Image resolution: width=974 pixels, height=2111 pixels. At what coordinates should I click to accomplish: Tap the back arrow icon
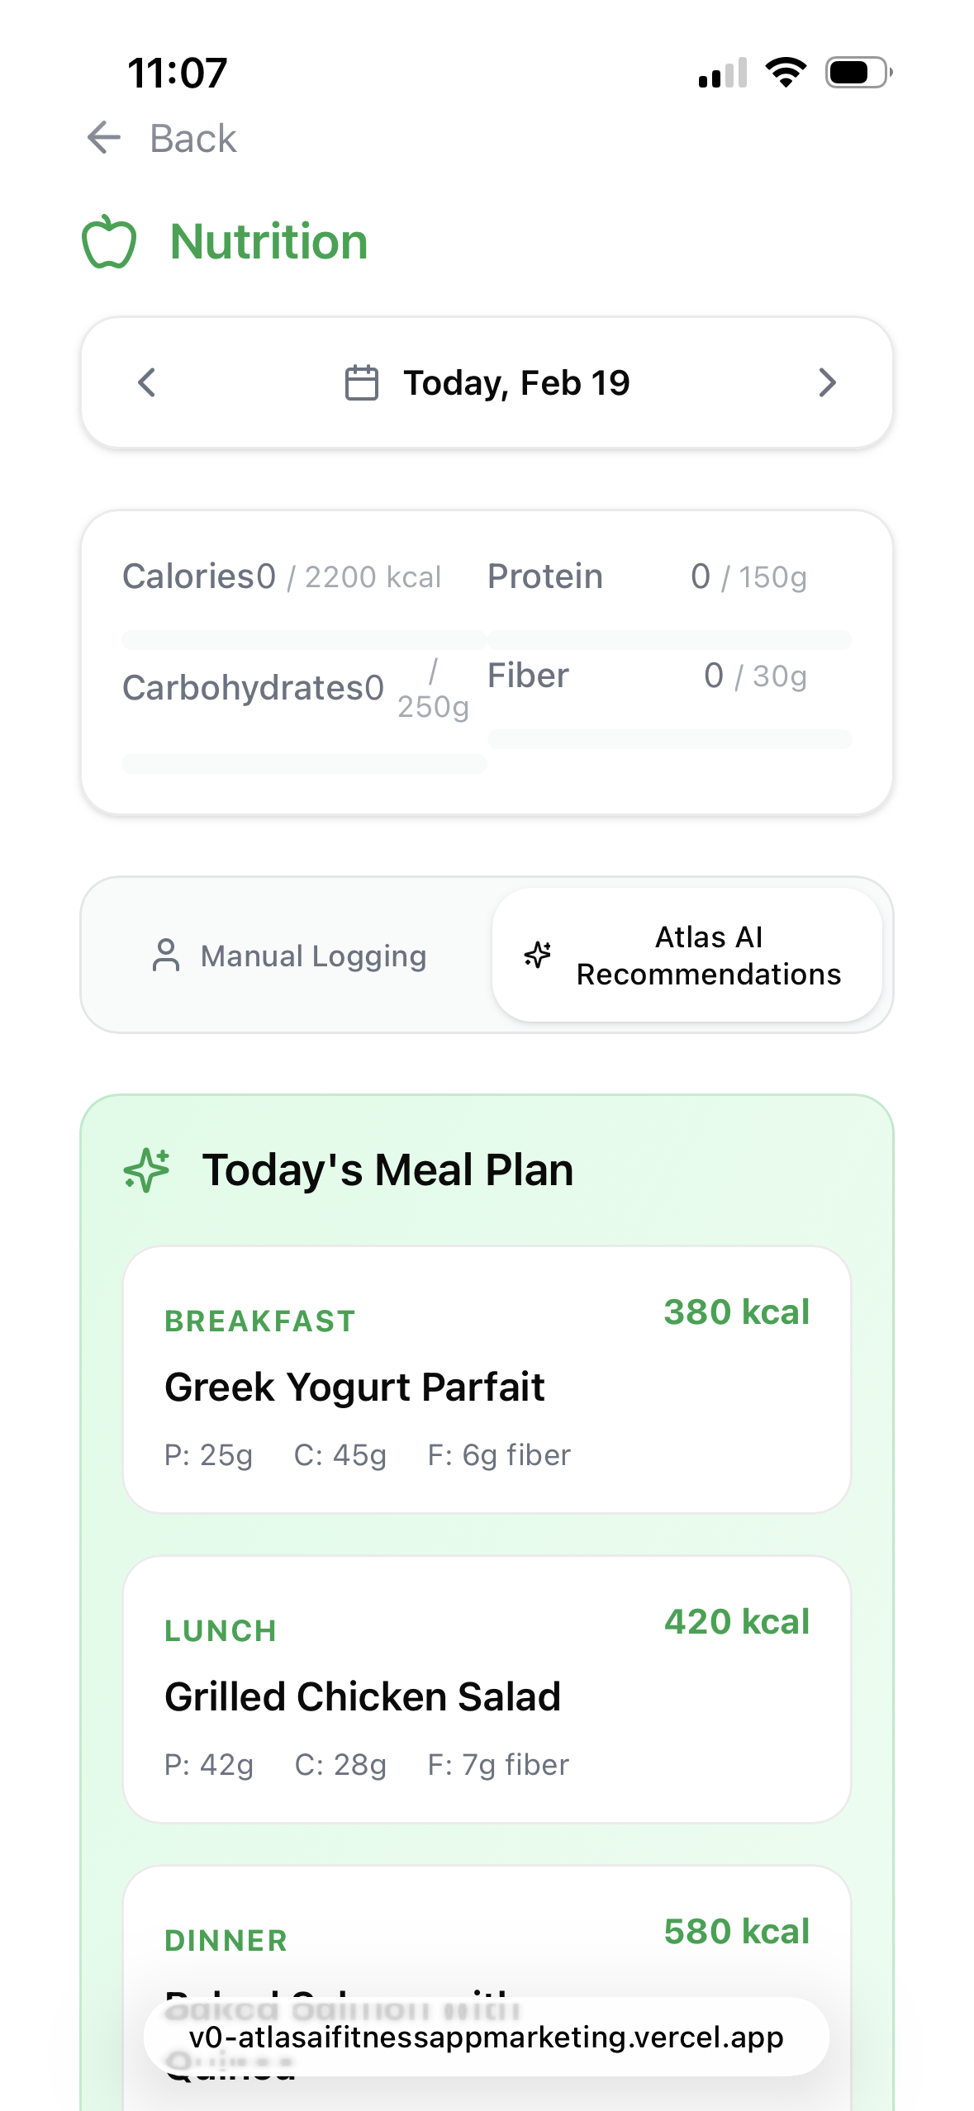click(x=104, y=137)
